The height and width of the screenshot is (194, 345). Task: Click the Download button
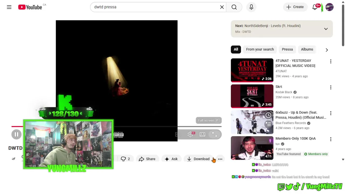[198, 159]
